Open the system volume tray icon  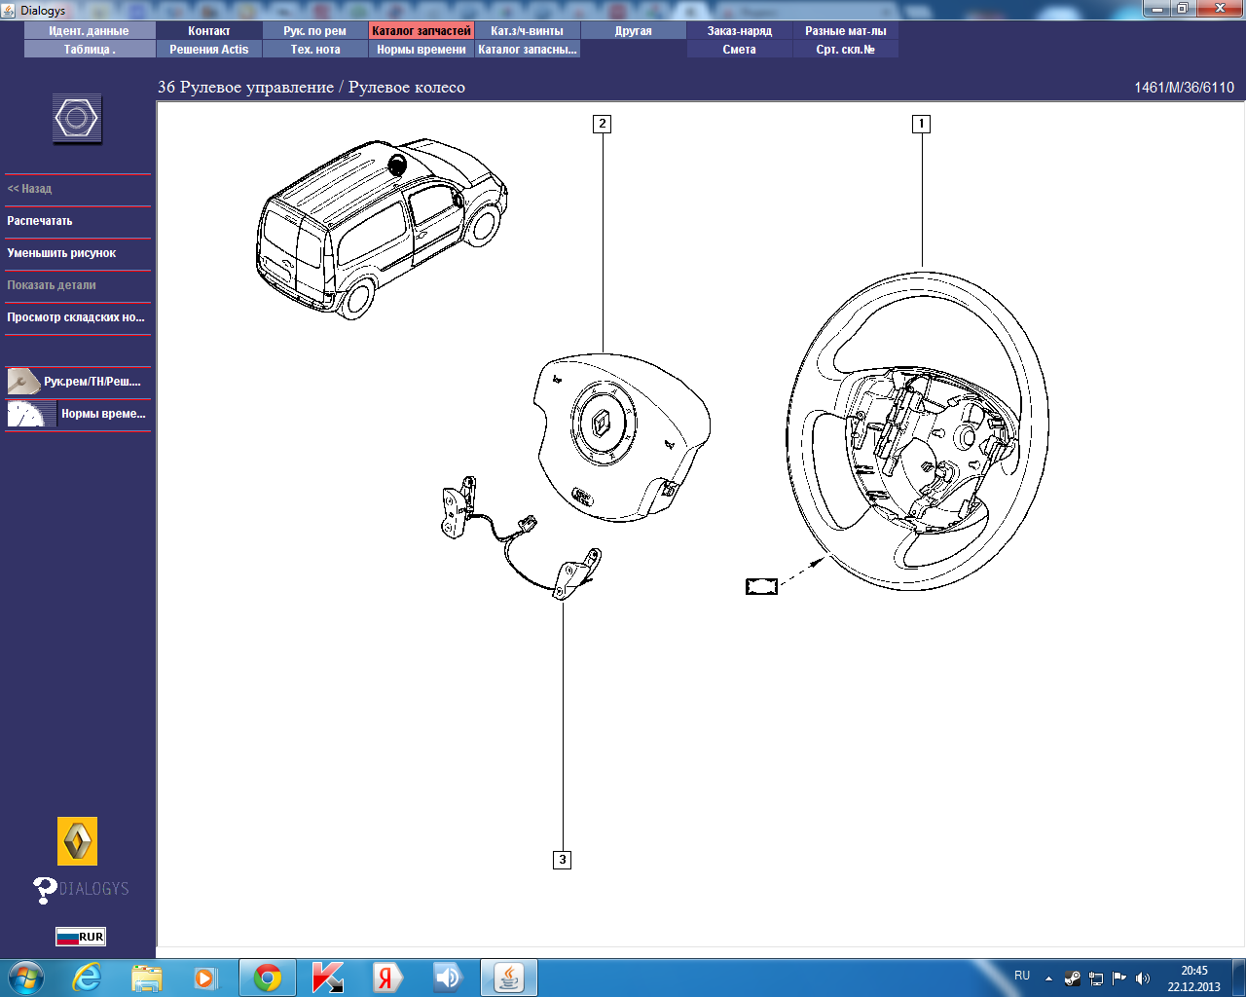click(1143, 979)
